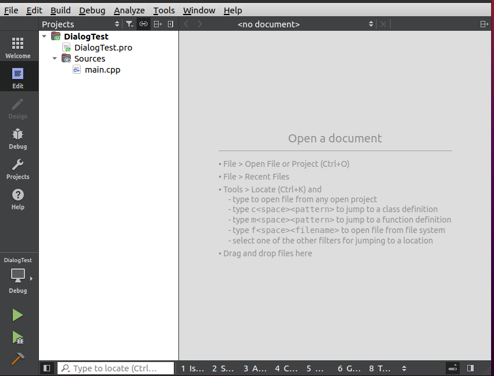Expand the output panes with the maximize control
Viewport: 494px width, 376px height.
tap(452, 368)
